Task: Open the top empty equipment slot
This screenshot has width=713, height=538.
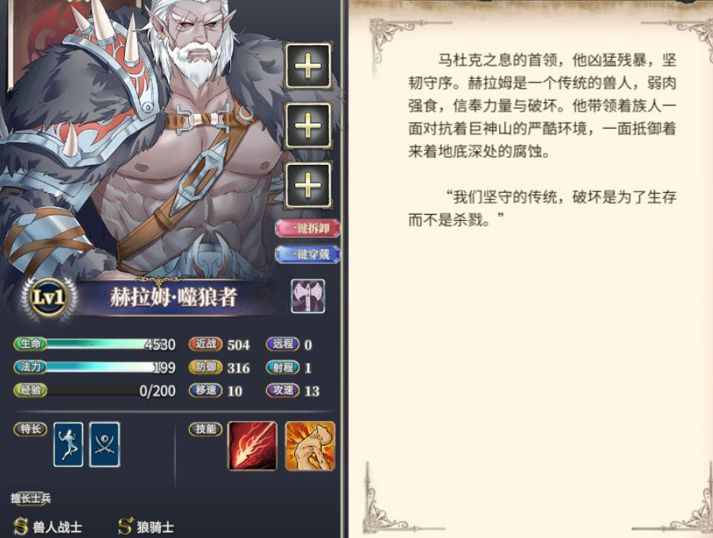Action: pyautogui.click(x=308, y=66)
